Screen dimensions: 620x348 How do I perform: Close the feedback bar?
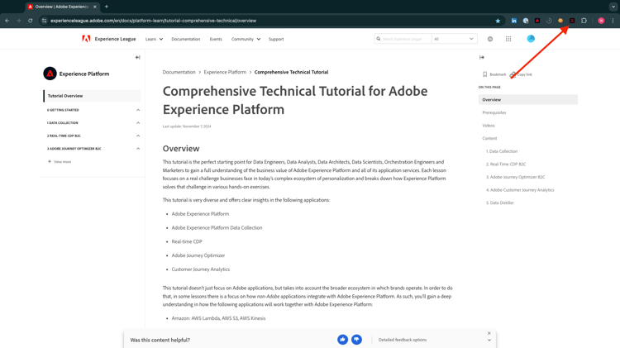click(x=489, y=333)
